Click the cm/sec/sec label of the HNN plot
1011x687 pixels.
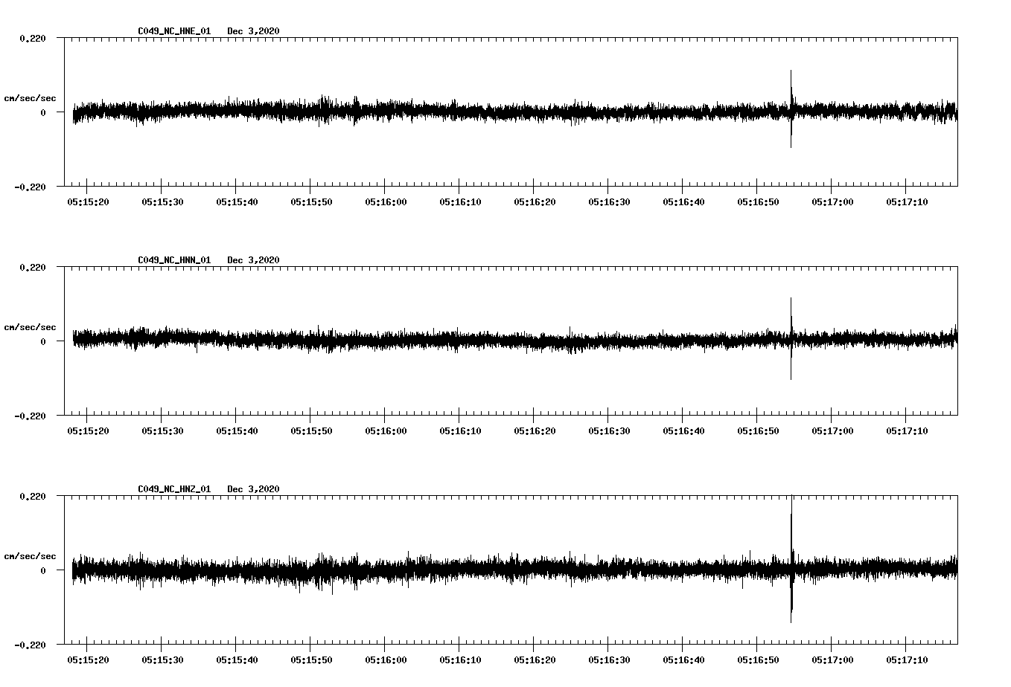tap(31, 326)
